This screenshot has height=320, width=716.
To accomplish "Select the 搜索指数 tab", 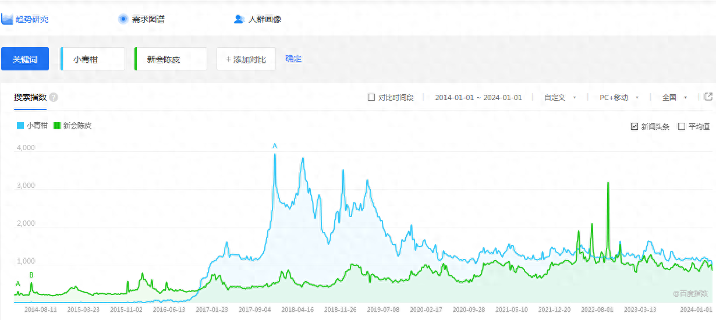I will pyautogui.click(x=30, y=97).
